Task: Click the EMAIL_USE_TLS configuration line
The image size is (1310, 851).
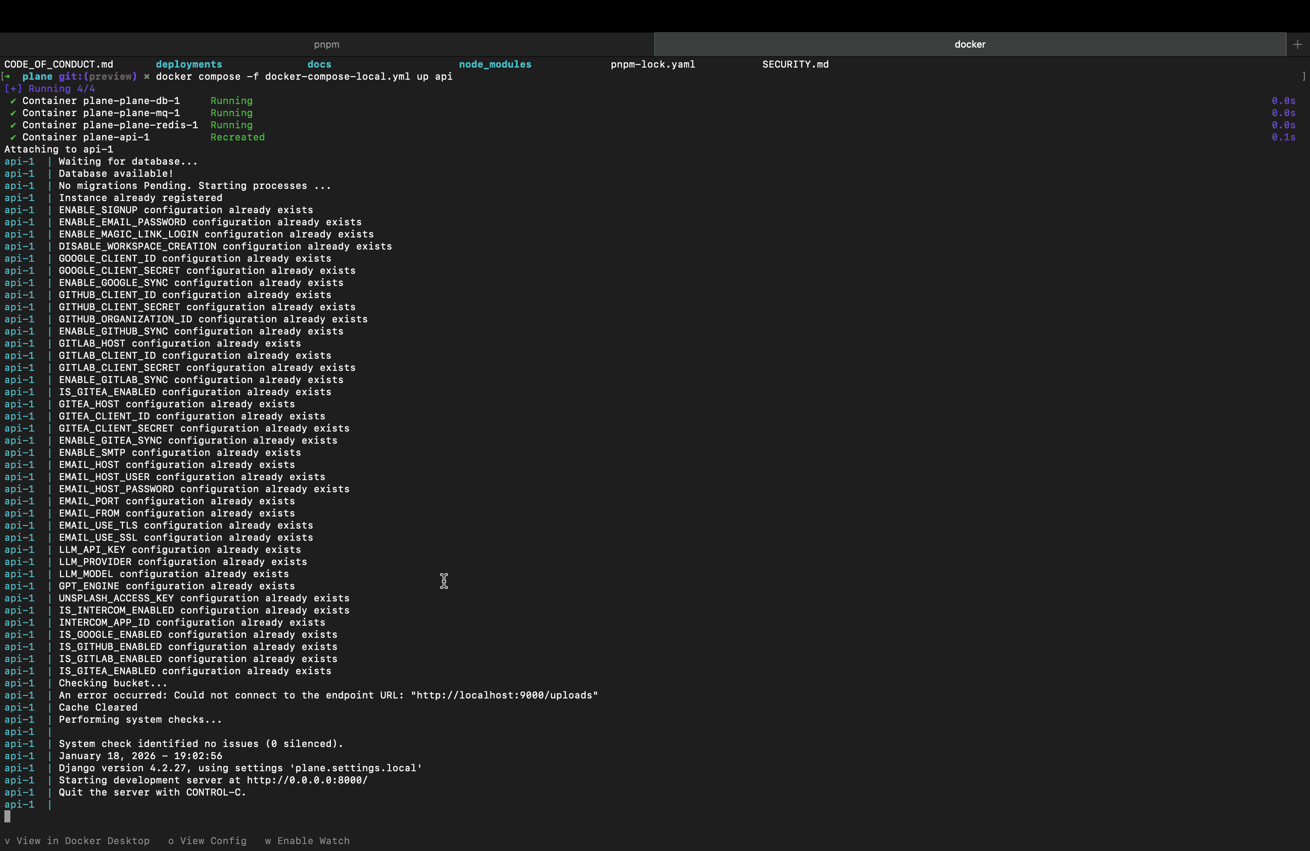Action: 185,525
